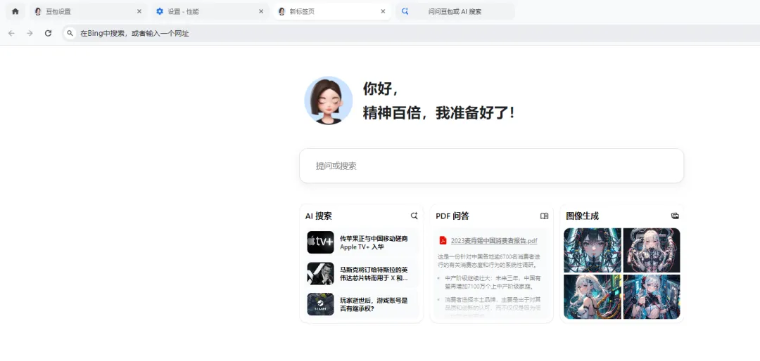The height and width of the screenshot is (361, 760).
Task: Click the Doubao avatar image
Action: coord(328,100)
